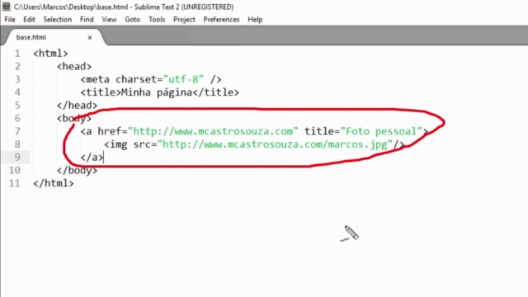Place cursor in opening <head> tag
528x297 pixels.
click(74, 66)
